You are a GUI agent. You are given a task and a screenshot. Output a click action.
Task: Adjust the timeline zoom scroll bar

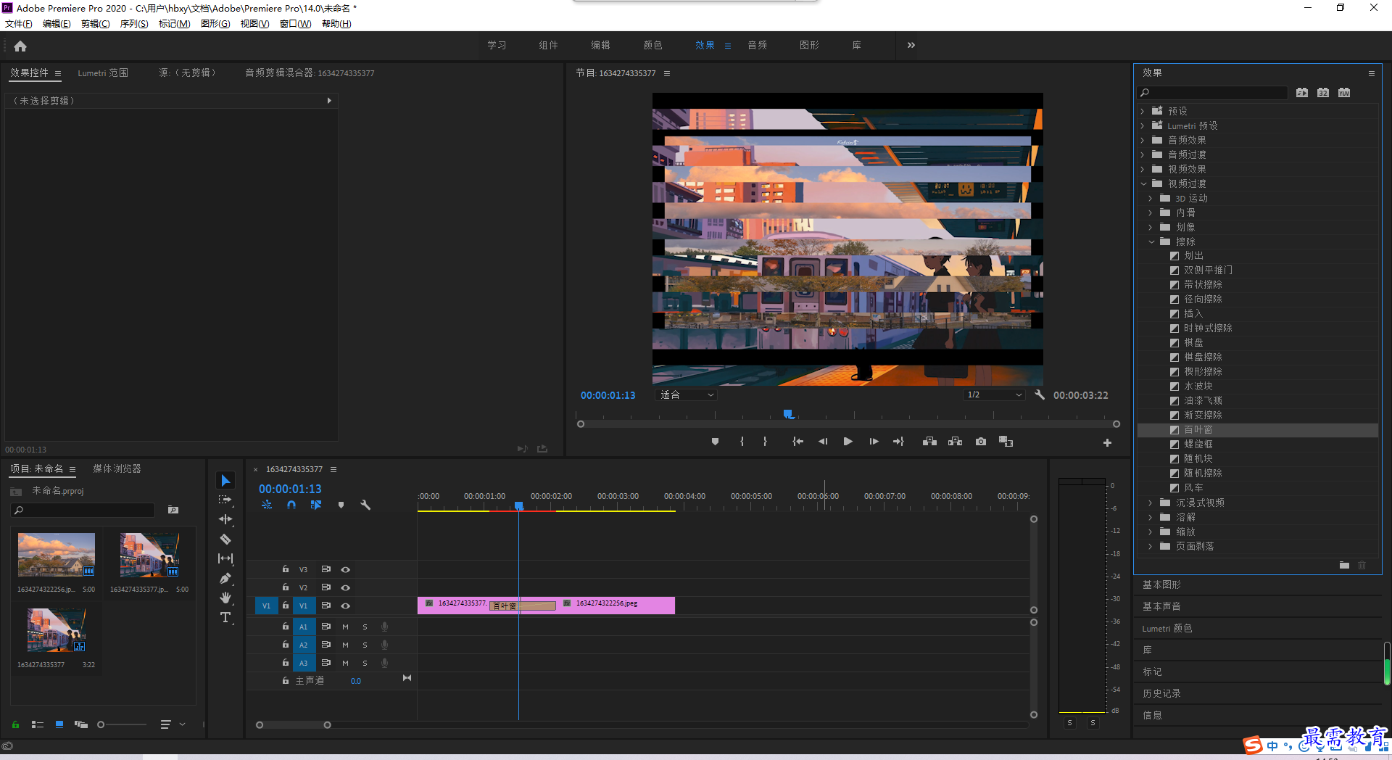pos(293,725)
